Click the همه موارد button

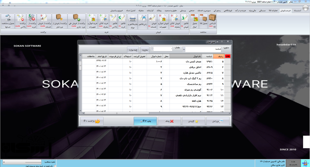tap(133, 50)
